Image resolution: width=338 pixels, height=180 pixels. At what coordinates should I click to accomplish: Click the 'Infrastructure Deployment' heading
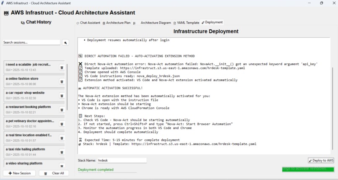tap(206, 31)
